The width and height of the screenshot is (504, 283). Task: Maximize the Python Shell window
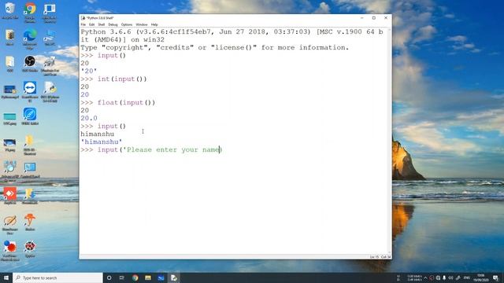374,18
